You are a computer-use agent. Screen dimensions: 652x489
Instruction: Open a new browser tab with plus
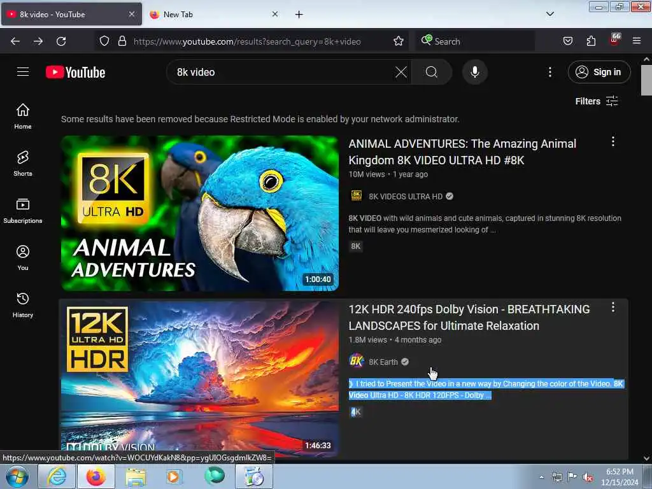pyautogui.click(x=299, y=15)
